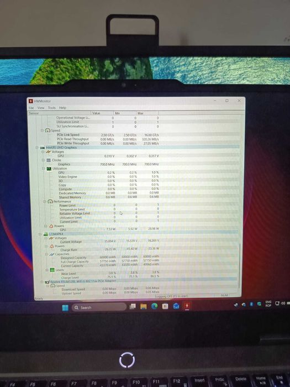The width and height of the screenshot is (290, 387).
Task: Collapse the L23M4PK4 battery node
Action: (x=40, y=234)
